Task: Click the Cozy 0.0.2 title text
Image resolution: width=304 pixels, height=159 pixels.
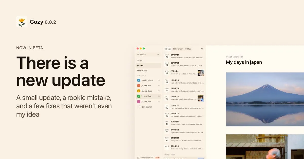Action: [43, 22]
